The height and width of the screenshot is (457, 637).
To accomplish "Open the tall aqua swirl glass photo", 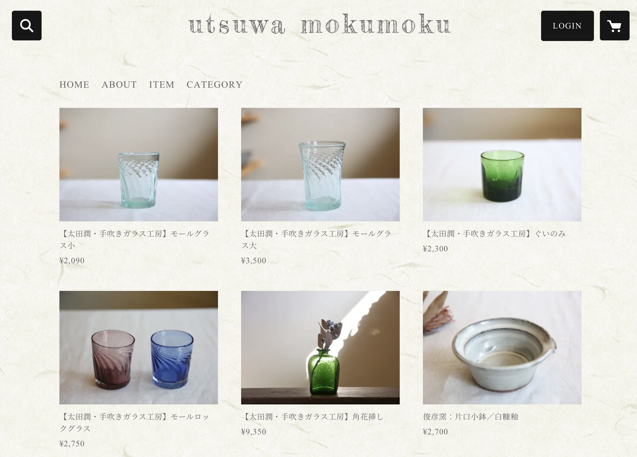I will coord(320,165).
